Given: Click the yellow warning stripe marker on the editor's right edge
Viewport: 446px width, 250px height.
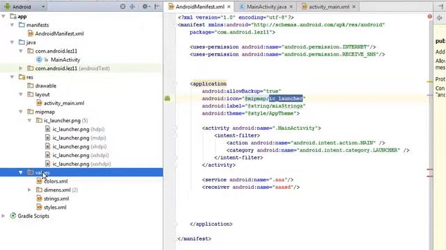Looking at the screenshot, I should [430, 82].
